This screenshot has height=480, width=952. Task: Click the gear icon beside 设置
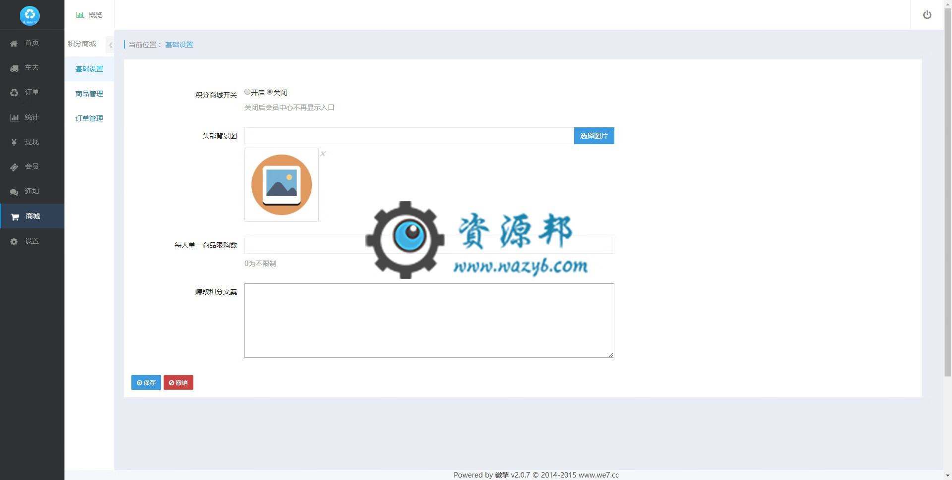click(14, 241)
